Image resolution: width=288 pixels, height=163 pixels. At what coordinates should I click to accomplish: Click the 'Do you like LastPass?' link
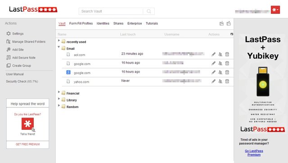(x=27, y=114)
